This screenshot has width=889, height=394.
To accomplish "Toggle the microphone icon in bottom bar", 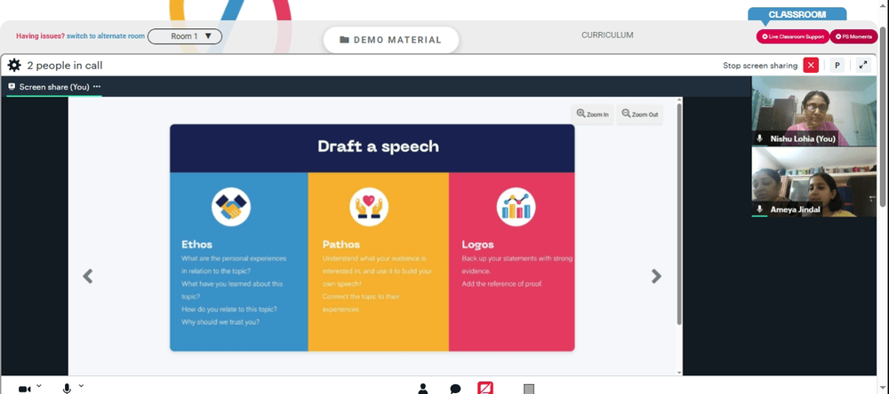I will [x=67, y=389].
